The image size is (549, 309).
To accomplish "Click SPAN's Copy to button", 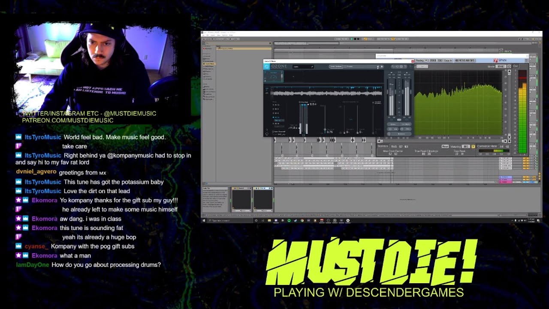I will click(x=448, y=61).
